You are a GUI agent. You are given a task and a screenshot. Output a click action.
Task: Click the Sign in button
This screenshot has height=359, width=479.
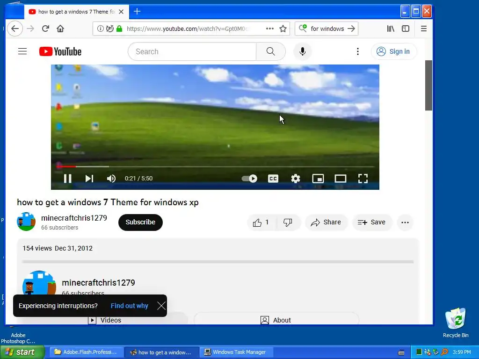[x=393, y=51]
